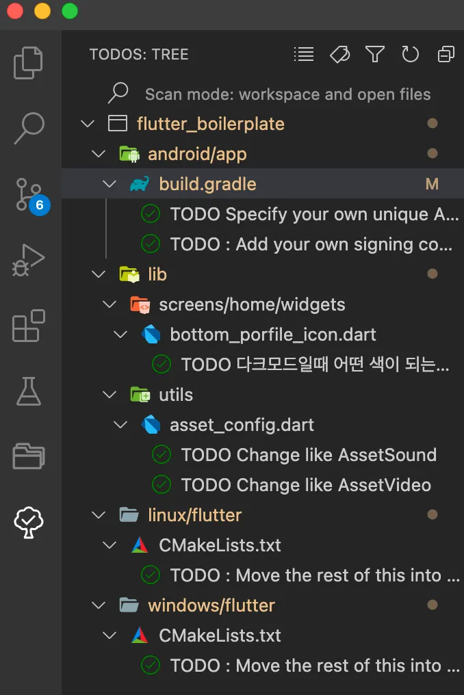Select asset_config.dart in the tree
This screenshot has width=464, height=695.
(x=242, y=425)
